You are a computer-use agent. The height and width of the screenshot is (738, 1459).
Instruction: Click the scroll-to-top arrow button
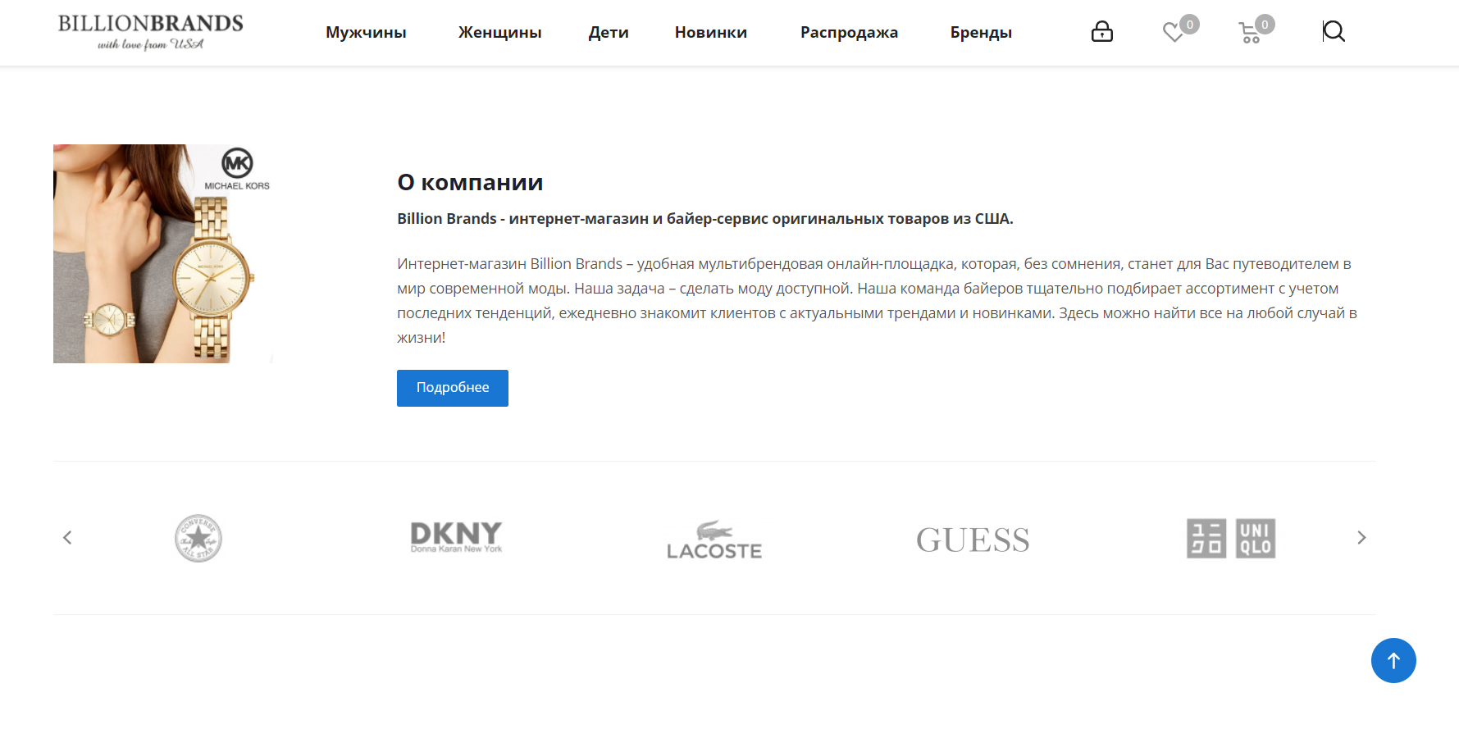tap(1393, 660)
